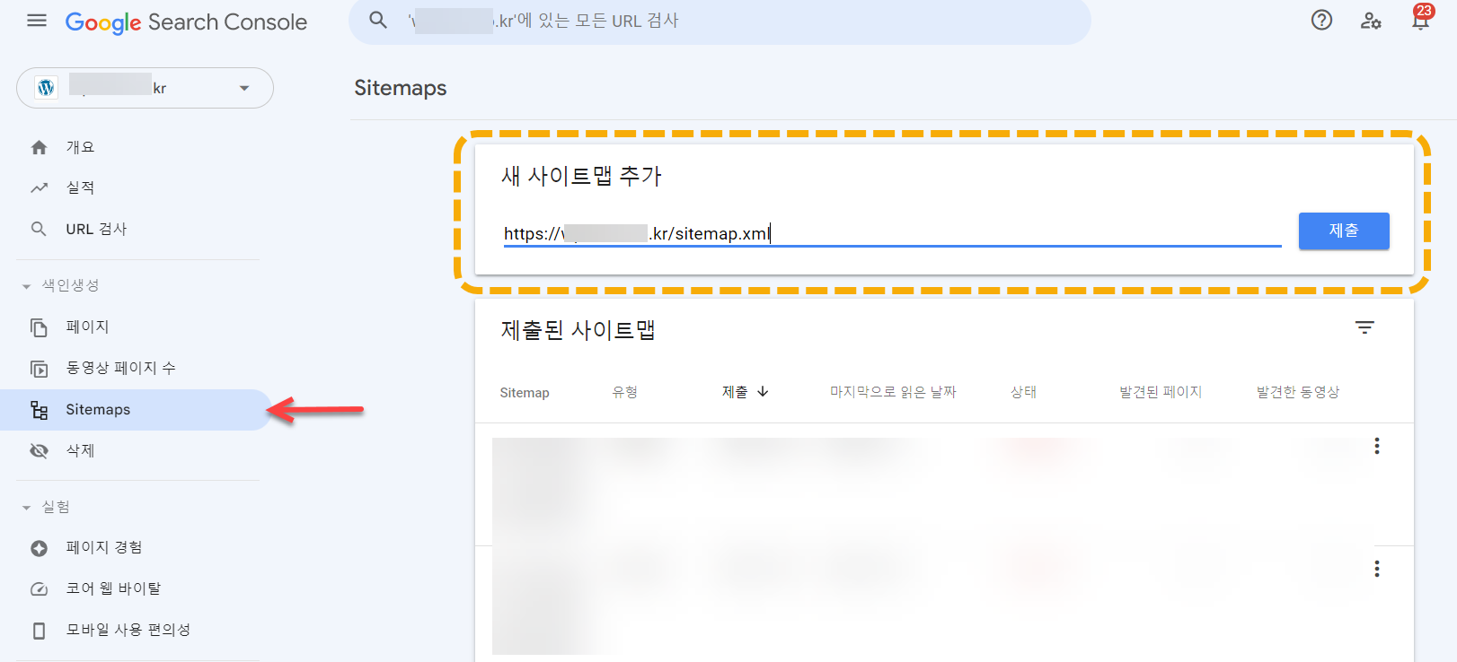Sort by Sitemap column header
The image size is (1457, 662).
pyautogui.click(x=525, y=393)
